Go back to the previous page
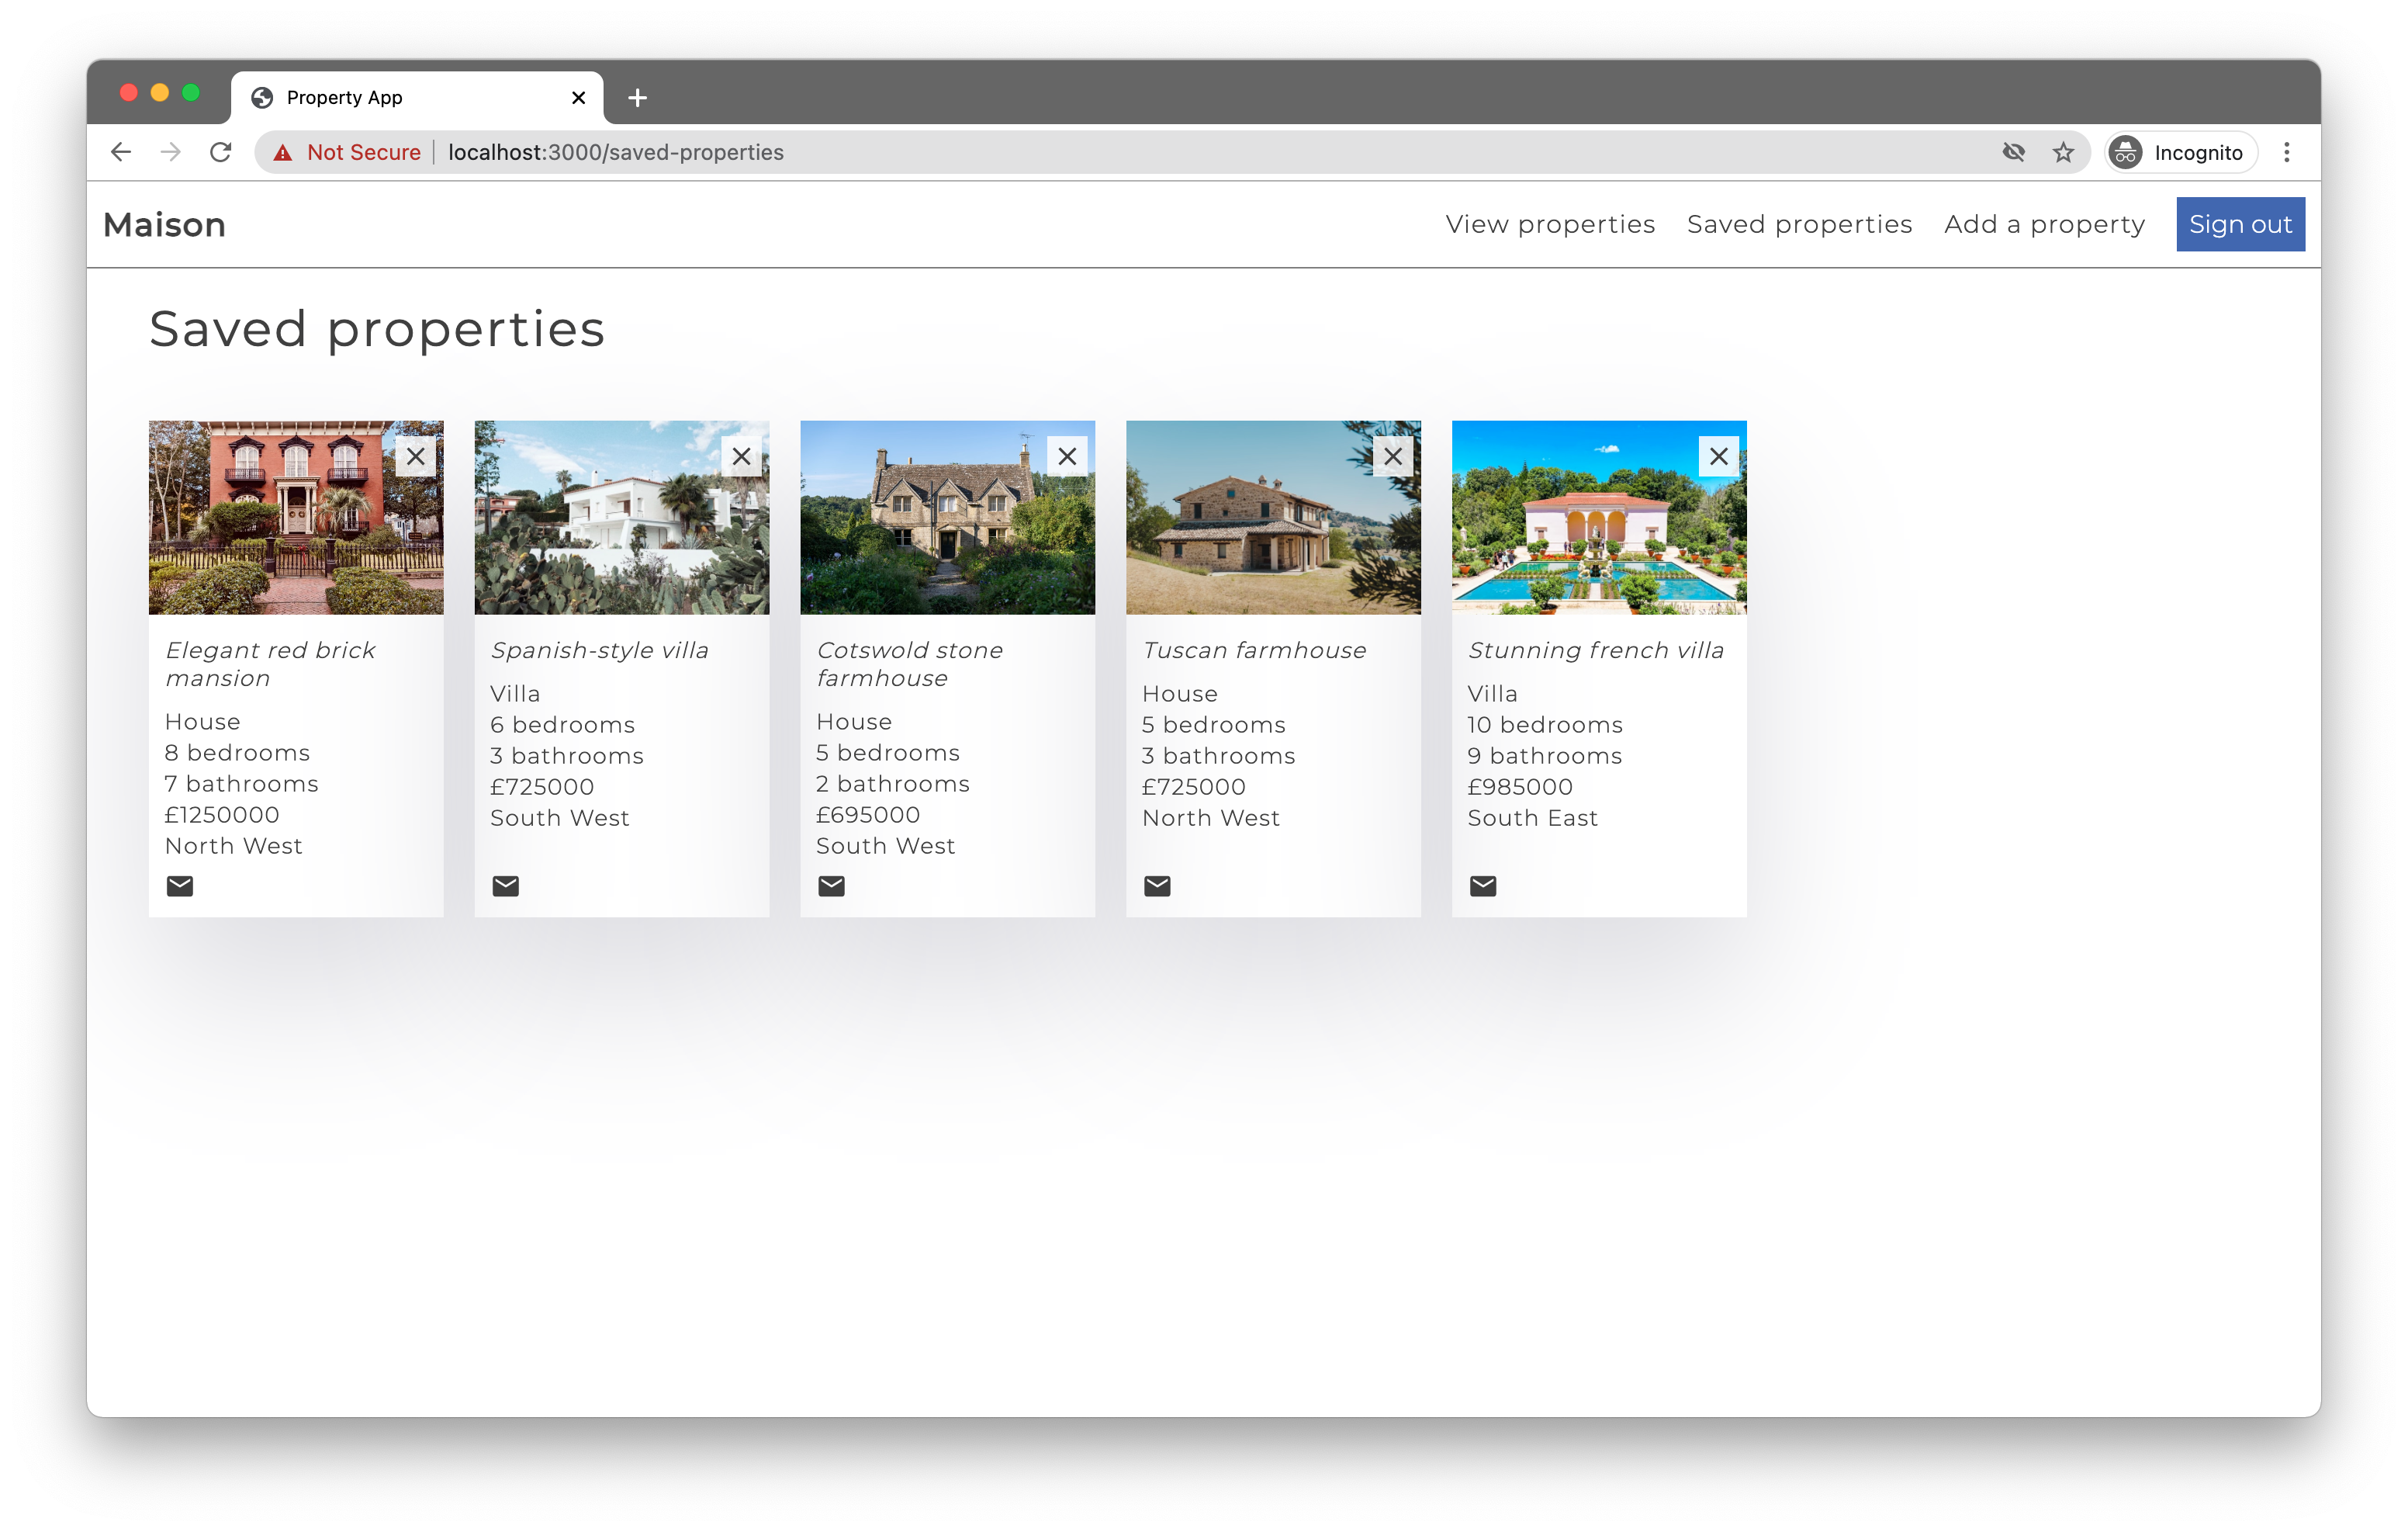The height and width of the screenshot is (1532, 2408). [121, 152]
